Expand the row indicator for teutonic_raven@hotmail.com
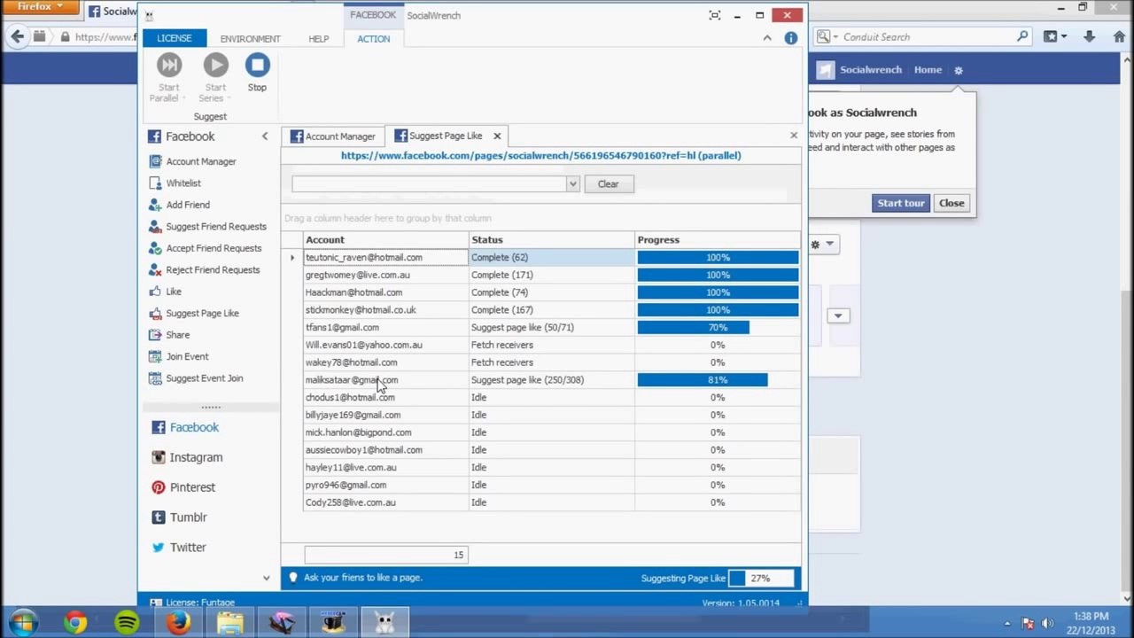1134x638 pixels. [292, 258]
